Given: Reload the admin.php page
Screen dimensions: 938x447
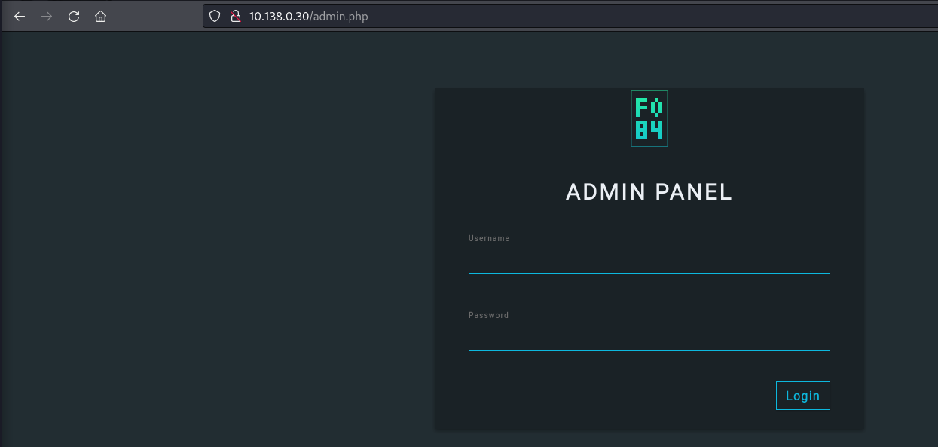Looking at the screenshot, I should 74,17.
